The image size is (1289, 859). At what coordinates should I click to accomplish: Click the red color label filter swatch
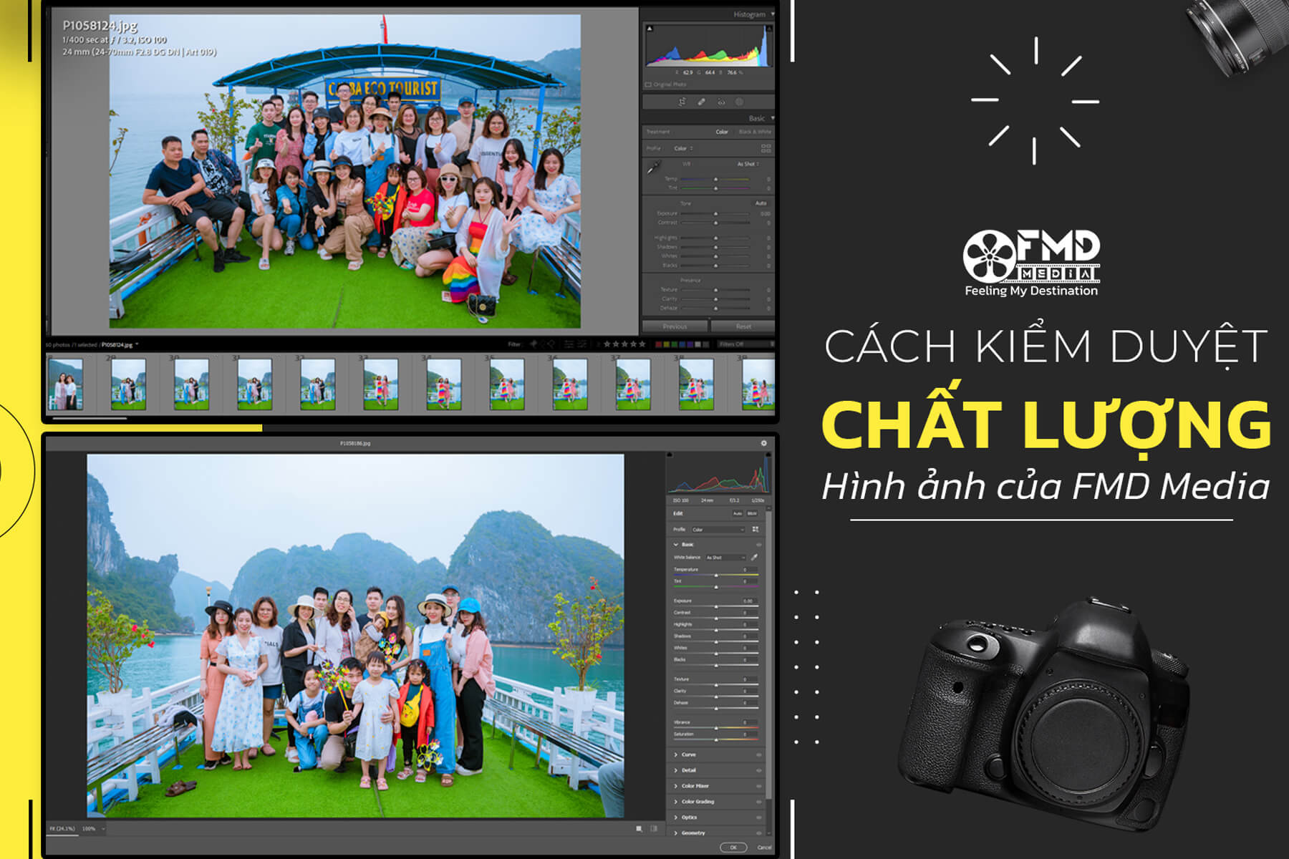[658, 344]
